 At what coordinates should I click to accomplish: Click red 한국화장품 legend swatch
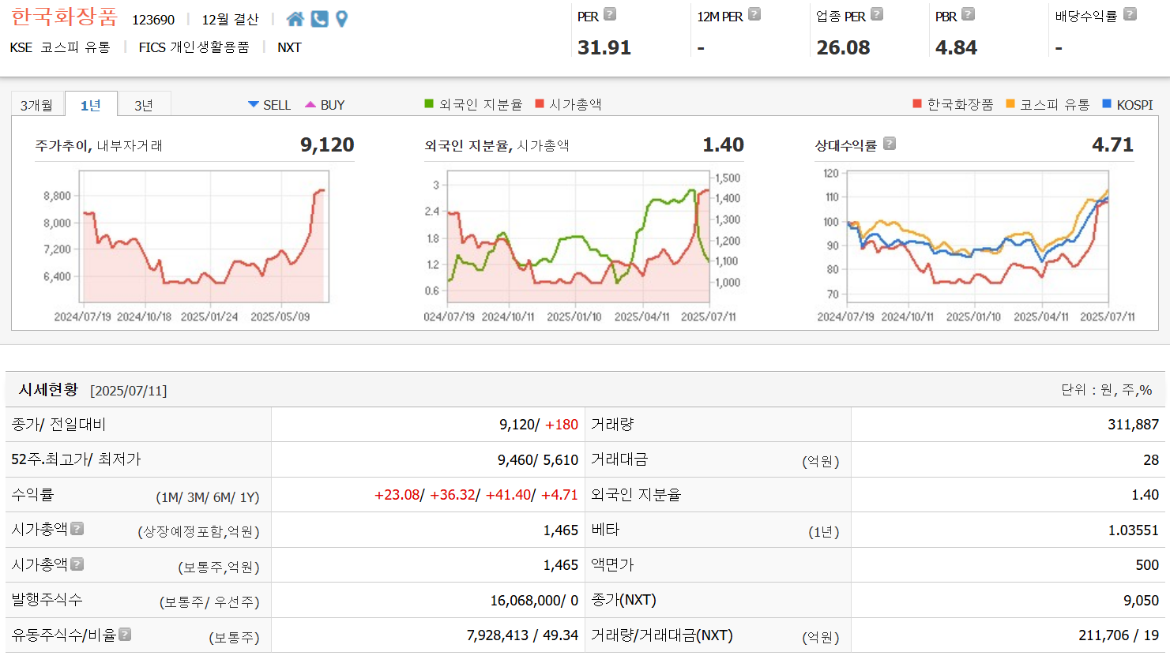(917, 103)
